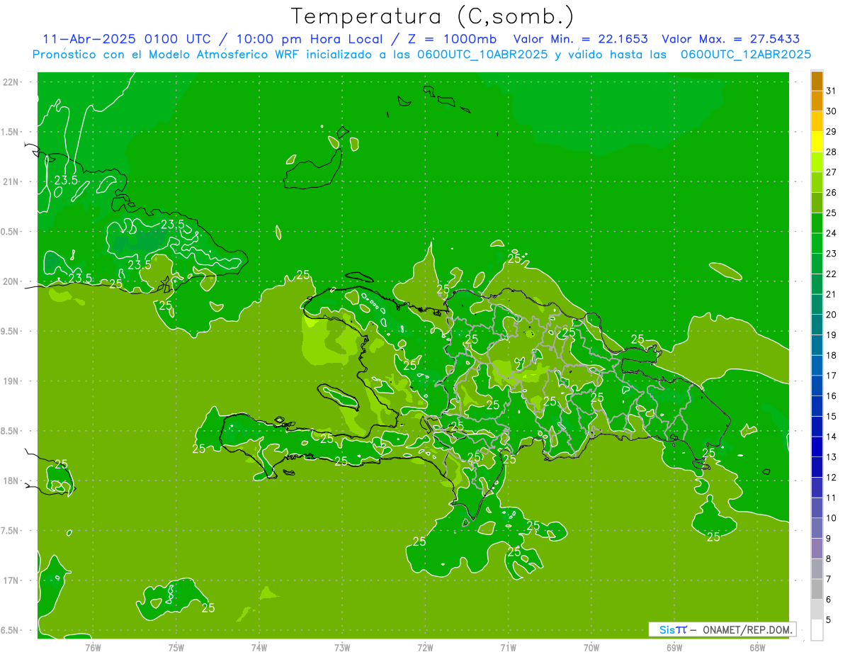Click the valid-until time '0600UTC_12ABR2025'
Viewport: 850px width, 657px height.
(745, 54)
